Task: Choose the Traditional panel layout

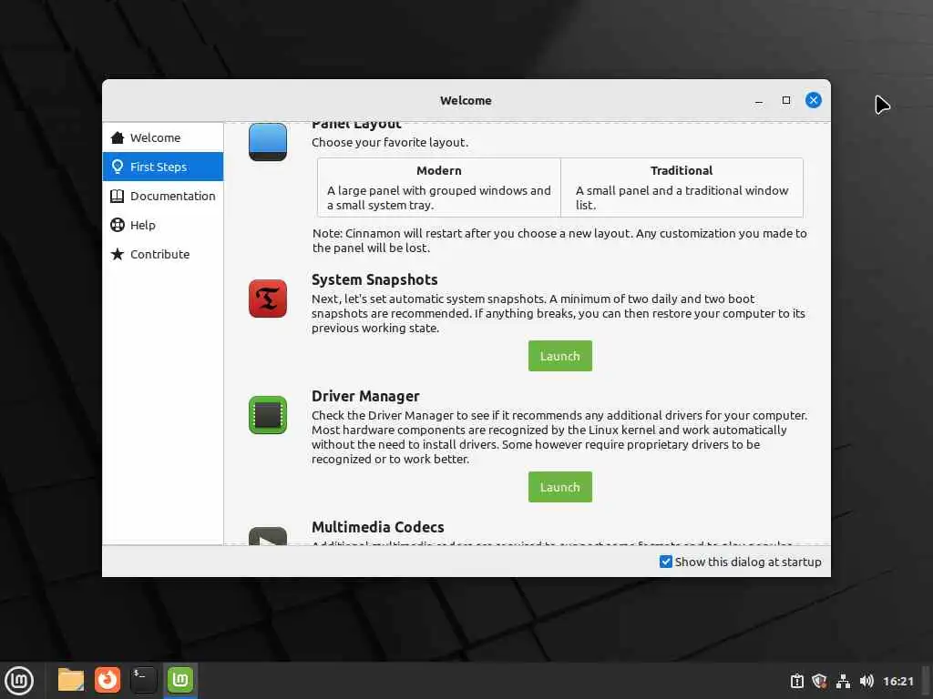Action: [x=682, y=187]
